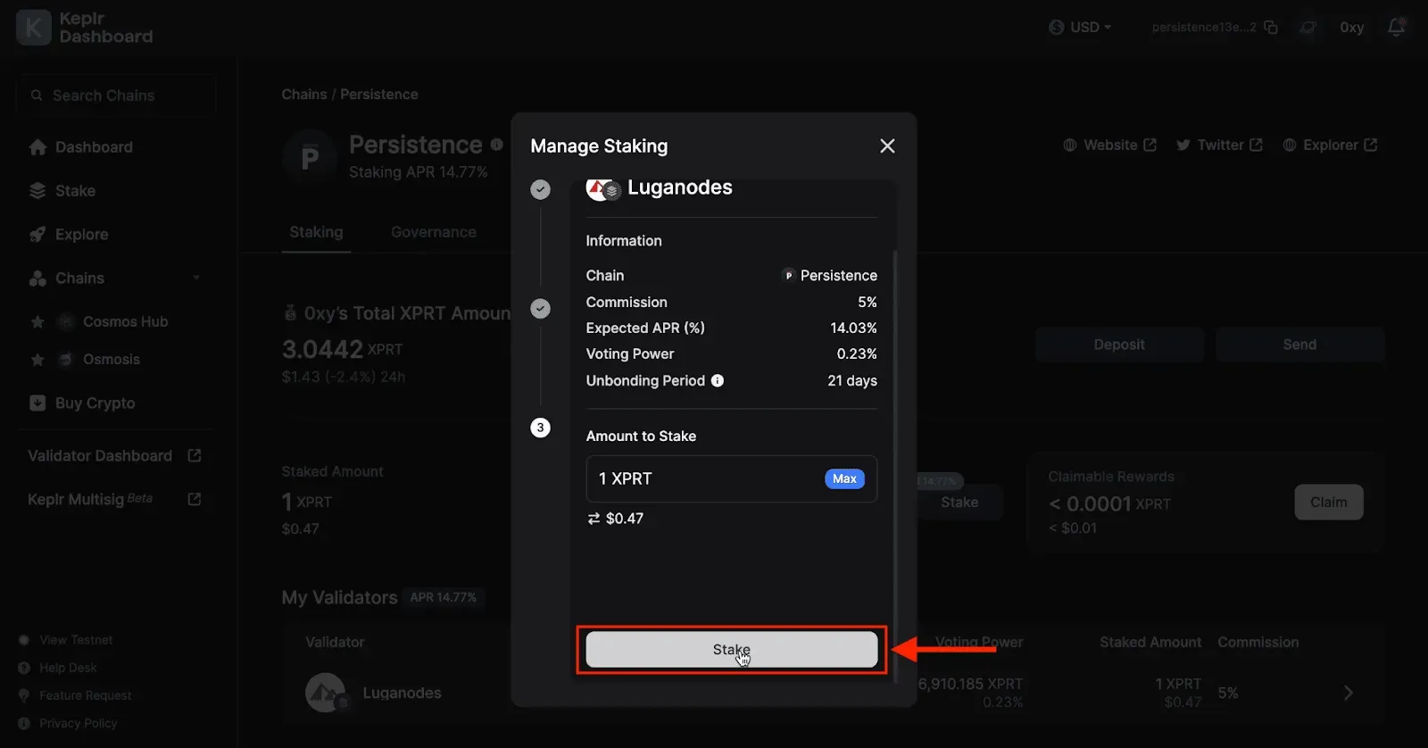Click the Send button
This screenshot has height=748, width=1428.
coord(1299,345)
